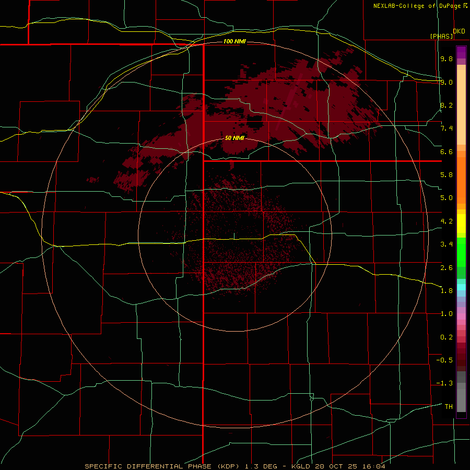
Task: Select the -0.5 scale label
Action: point(444,360)
